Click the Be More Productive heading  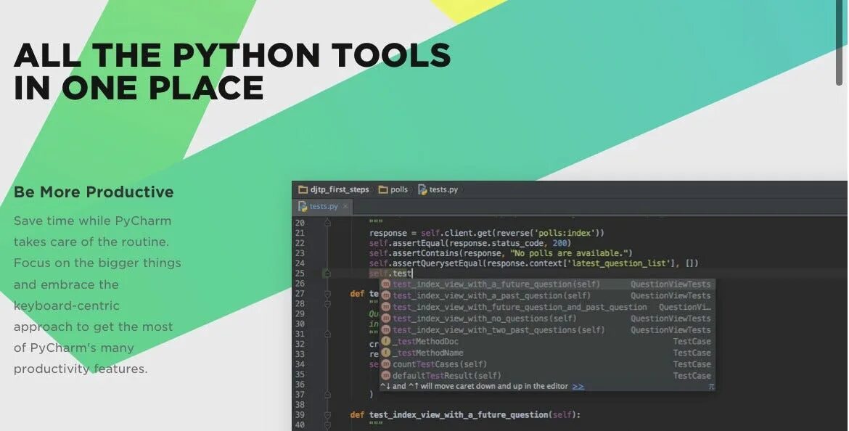pos(94,192)
